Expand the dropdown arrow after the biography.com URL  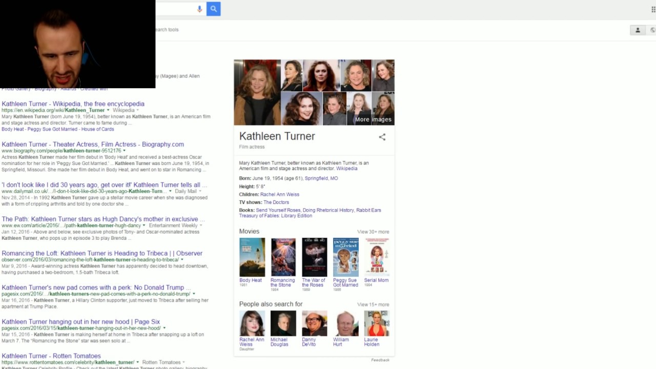124,151
